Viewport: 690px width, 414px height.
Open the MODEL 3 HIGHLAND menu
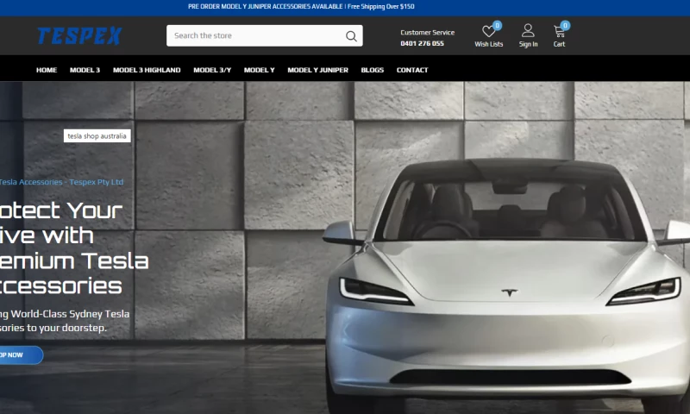click(147, 70)
